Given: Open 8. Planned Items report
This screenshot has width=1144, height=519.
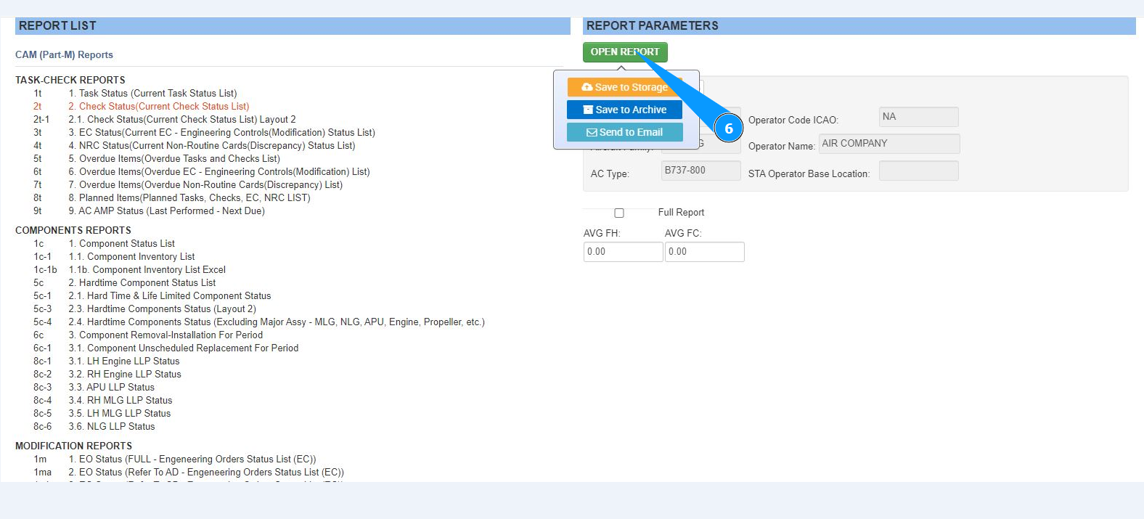Looking at the screenshot, I should (189, 198).
